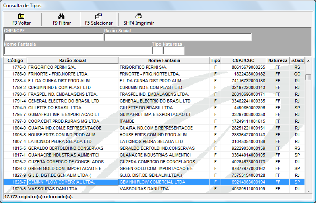Select code 1815-5 cell
Image resolution: width=316 pixels, height=203 pixels.
[16, 148]
